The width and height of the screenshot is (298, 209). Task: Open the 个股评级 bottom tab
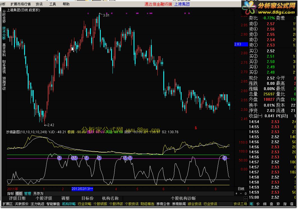click(116, 204)
